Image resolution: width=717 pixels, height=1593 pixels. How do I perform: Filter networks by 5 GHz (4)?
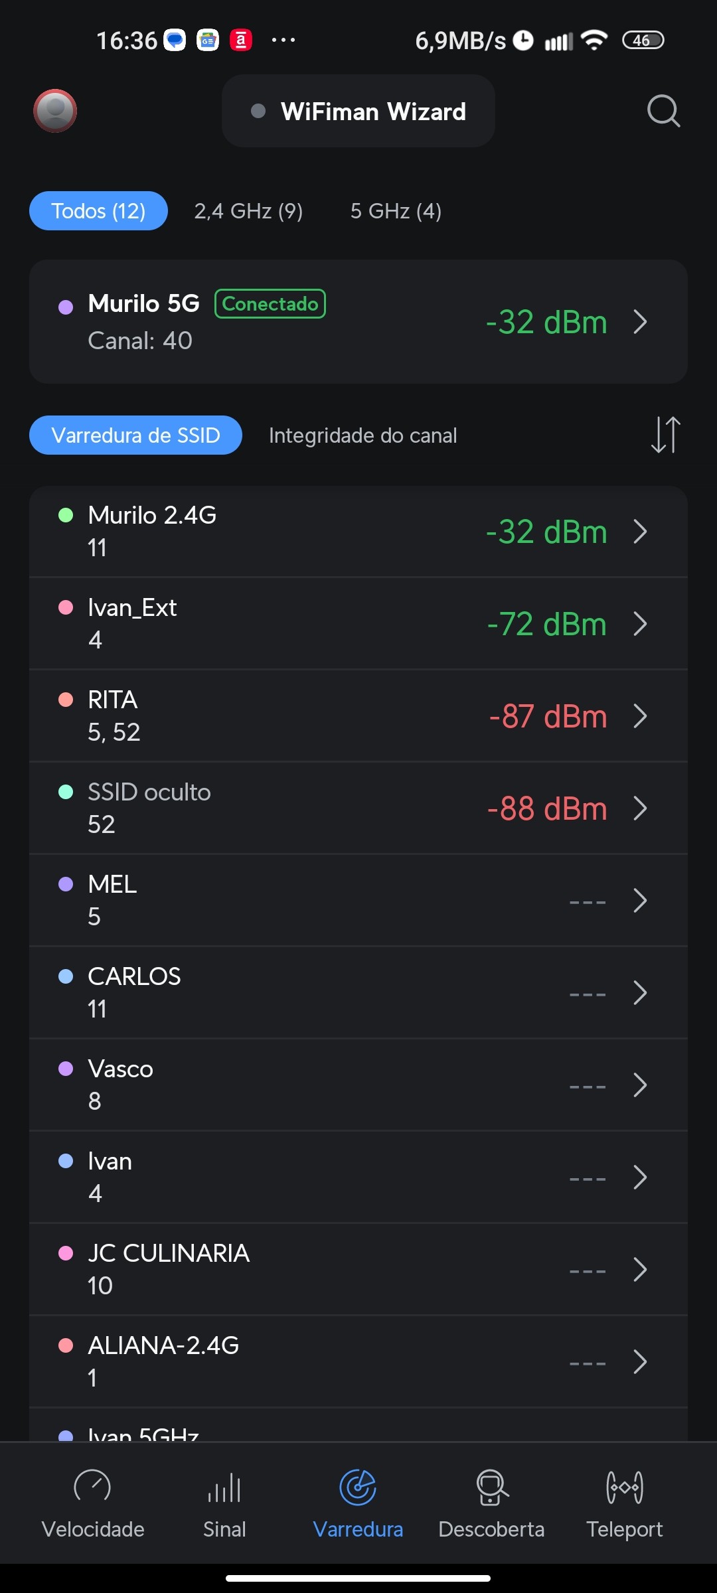[x=396, y=211]
